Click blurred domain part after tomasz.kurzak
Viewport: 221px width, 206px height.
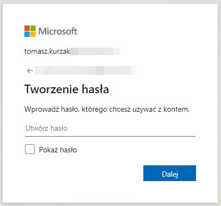coord(95,51)
